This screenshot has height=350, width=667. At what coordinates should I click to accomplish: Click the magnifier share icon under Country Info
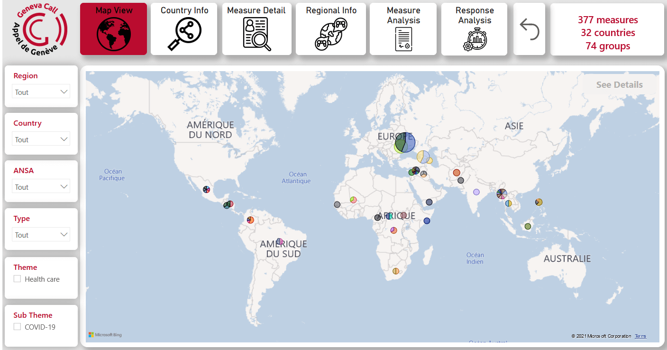tap(184, 34)
